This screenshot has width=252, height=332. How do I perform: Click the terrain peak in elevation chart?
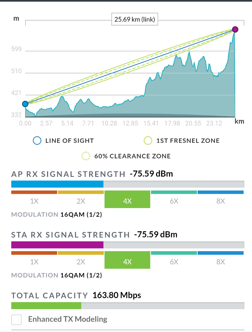pos(189,52)
